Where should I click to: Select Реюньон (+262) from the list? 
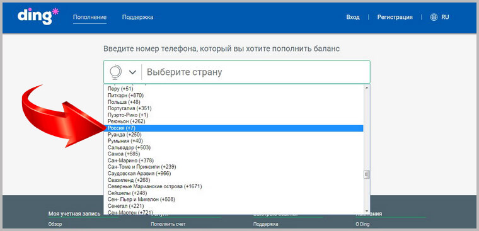pyautogui.click(x=233, y=121)
